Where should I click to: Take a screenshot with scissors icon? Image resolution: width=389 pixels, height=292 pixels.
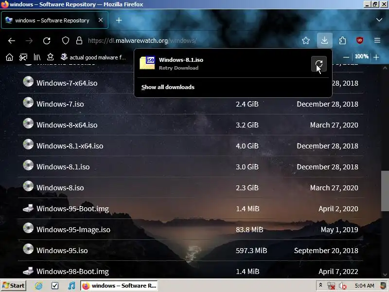pos(23,57)
